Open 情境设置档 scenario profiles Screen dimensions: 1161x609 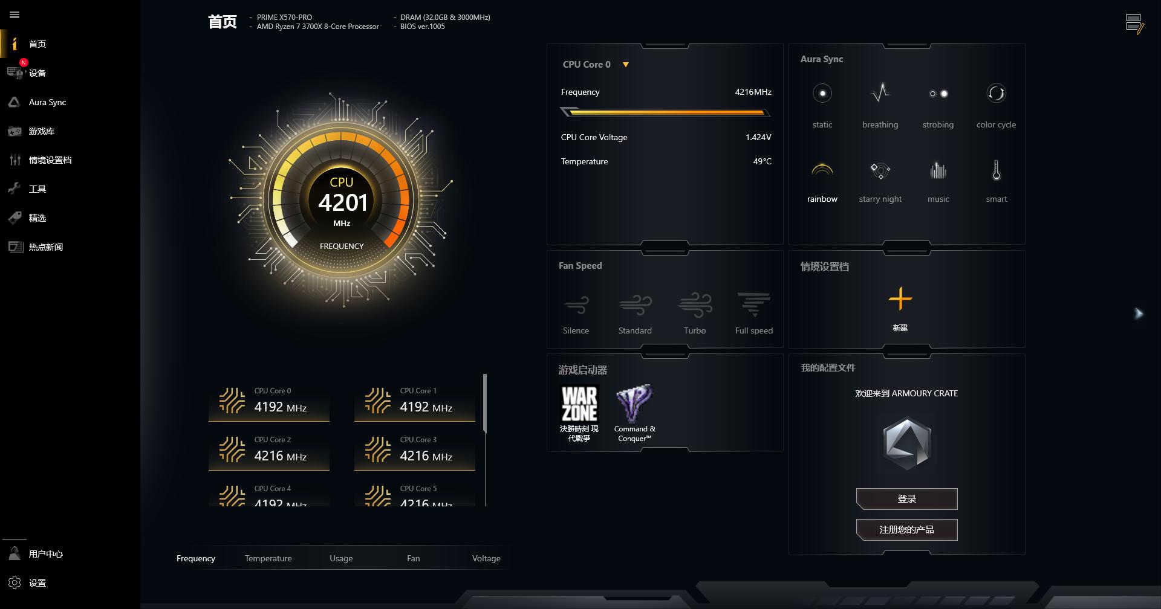coord(50,160)
